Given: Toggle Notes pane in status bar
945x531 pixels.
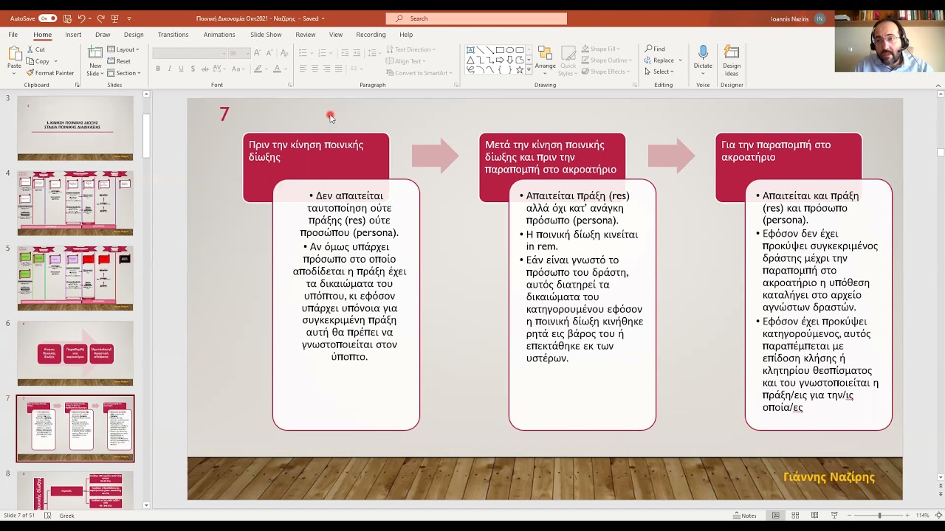Looking at the screenshot, I should click(745, 516).
